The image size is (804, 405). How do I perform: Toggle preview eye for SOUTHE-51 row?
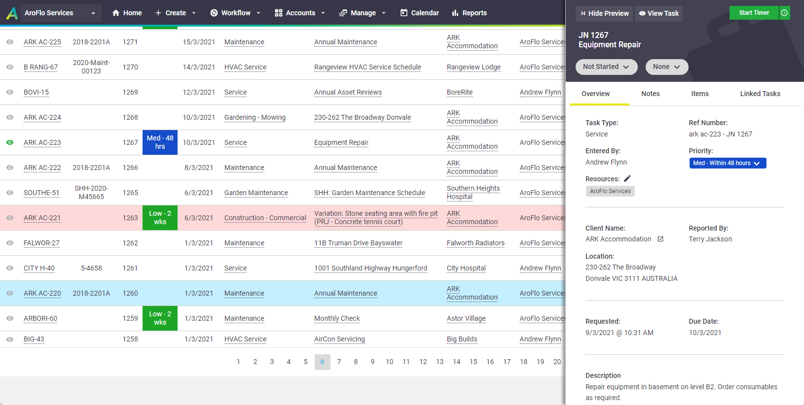point(10,193)
